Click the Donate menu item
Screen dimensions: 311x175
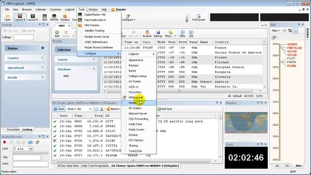(119, 9)
